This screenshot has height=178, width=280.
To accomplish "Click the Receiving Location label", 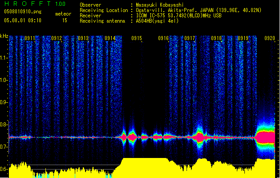I will point(104,10).
